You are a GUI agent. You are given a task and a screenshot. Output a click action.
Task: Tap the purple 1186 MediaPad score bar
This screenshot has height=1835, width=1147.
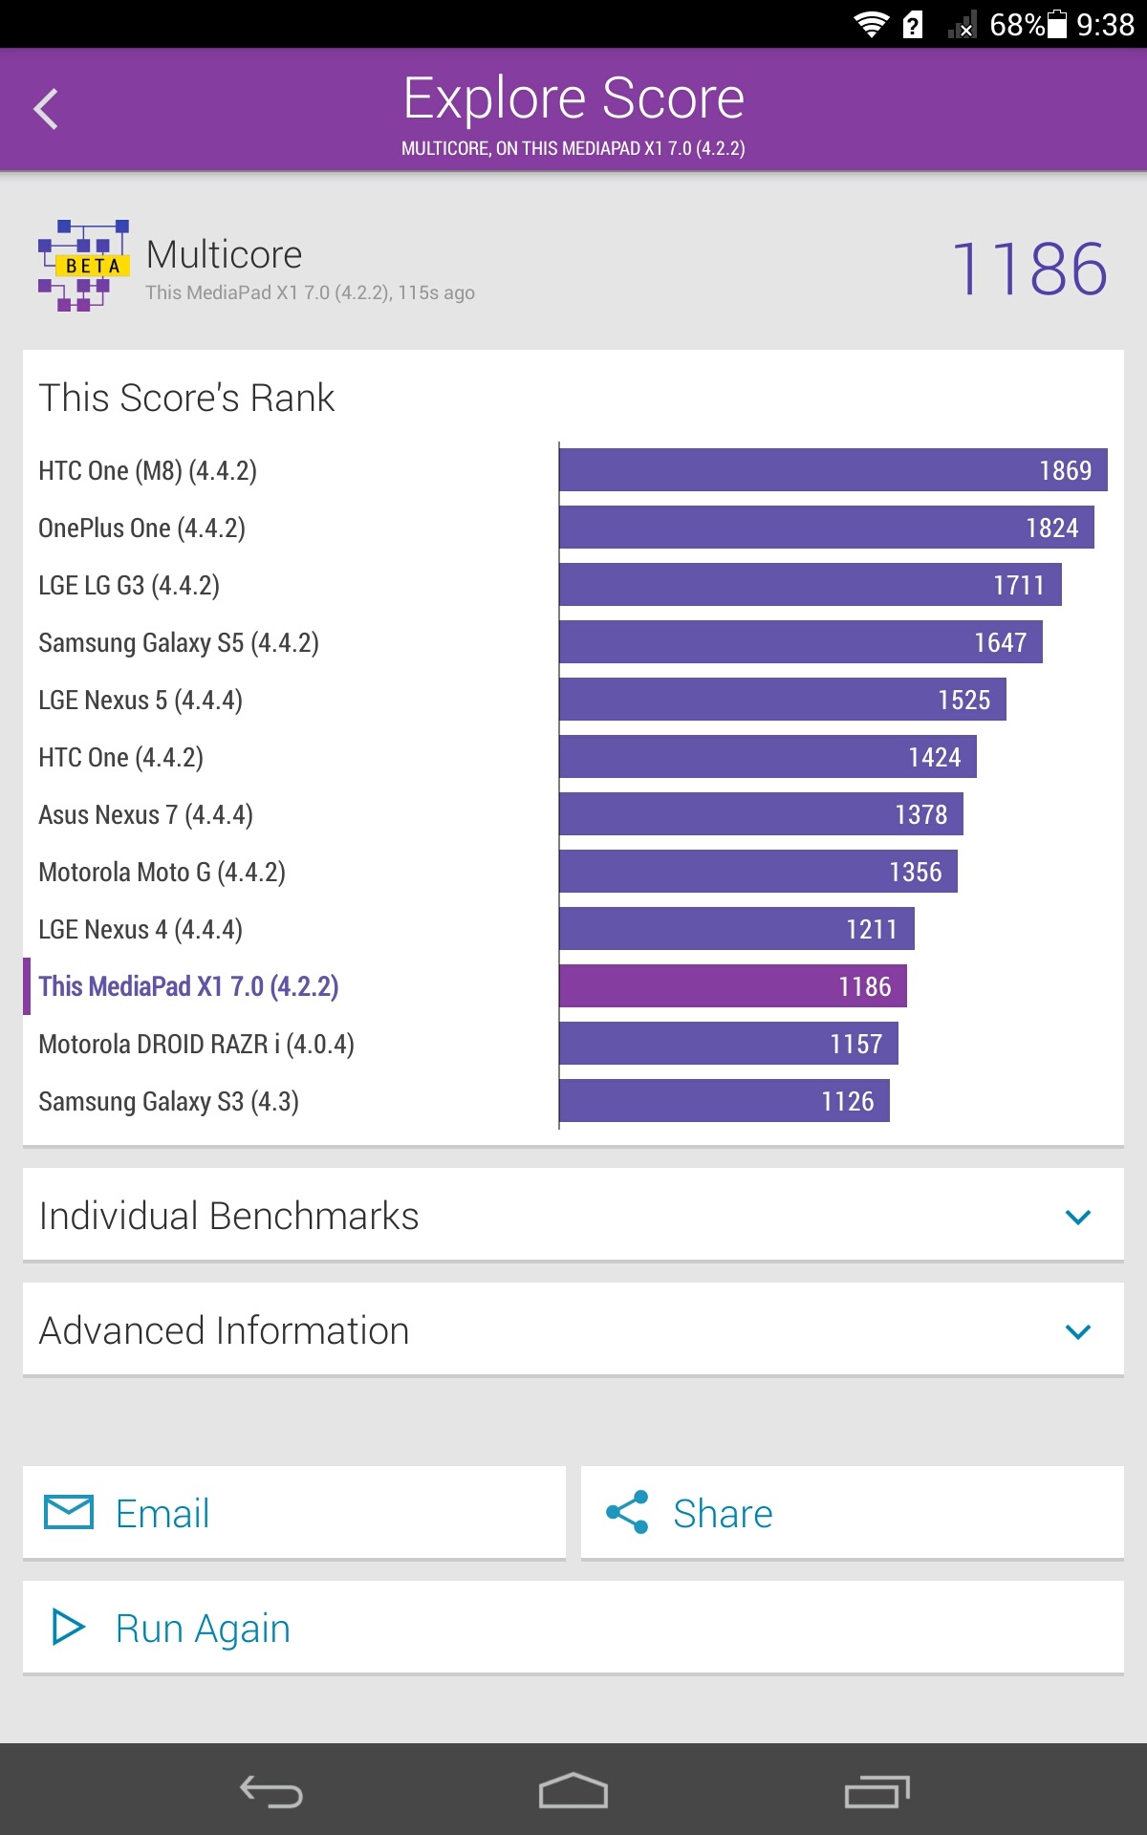tap(732, 986)
